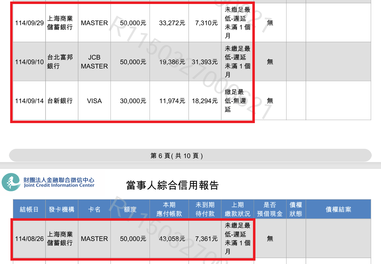
Task: Select the 額度 column header
Action: (130, 209)
